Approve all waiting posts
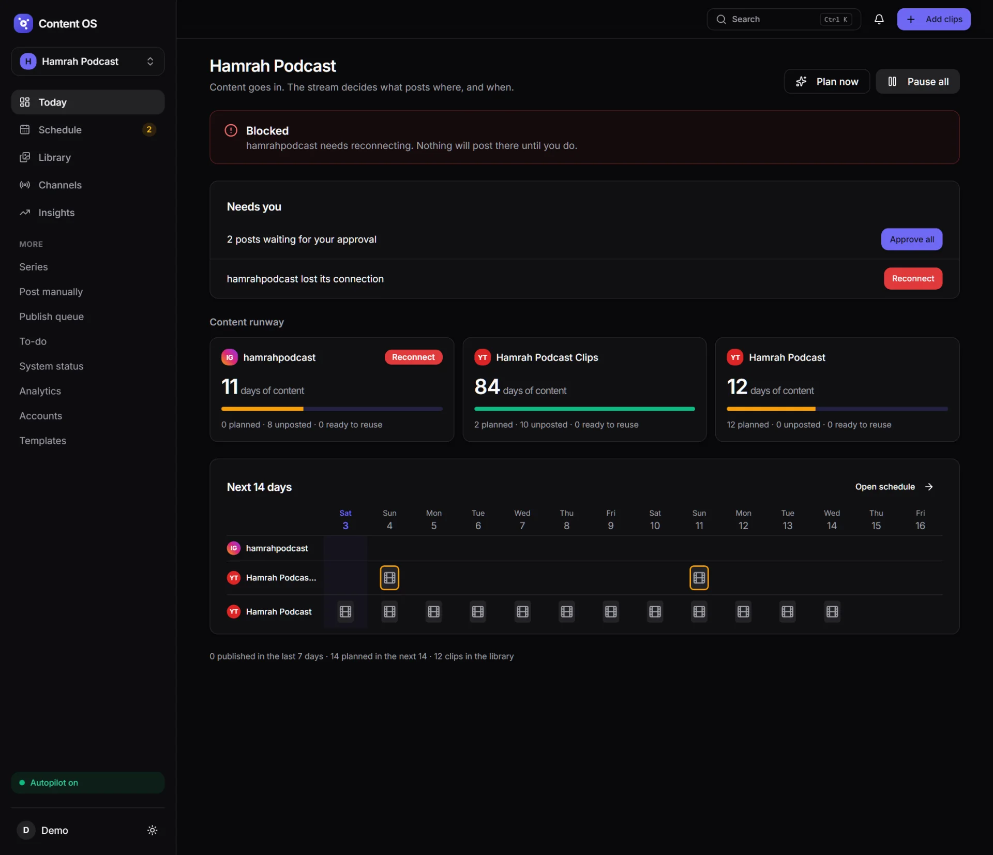Screen dimensions: 993x855 (911, 239)
